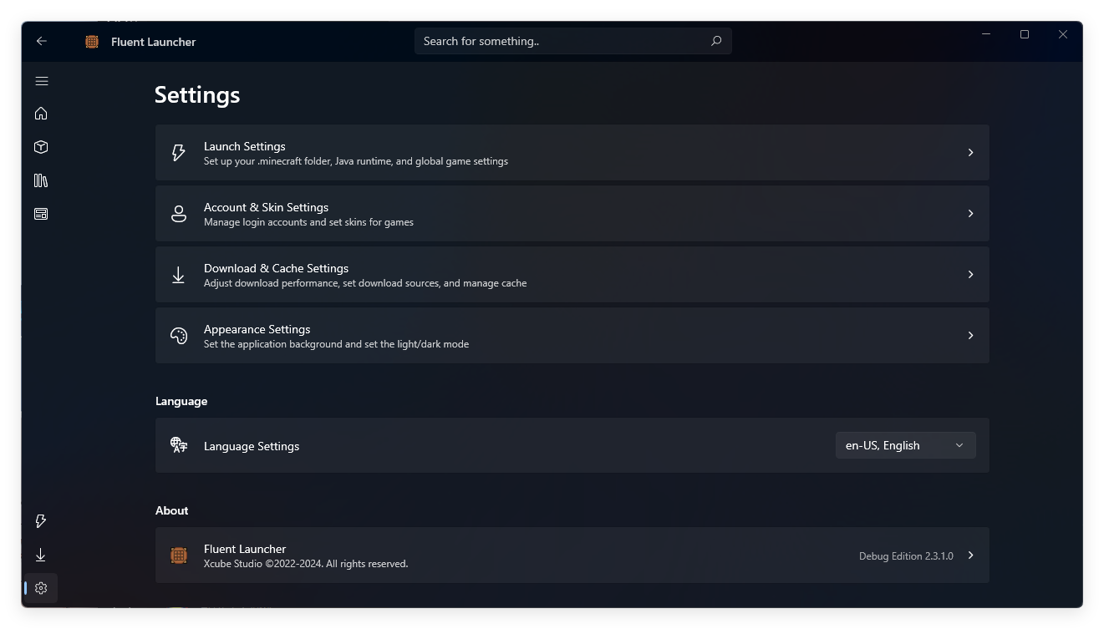
Task: Click the Fluent Launcher logo in title bar
Action: pos(92,42)
